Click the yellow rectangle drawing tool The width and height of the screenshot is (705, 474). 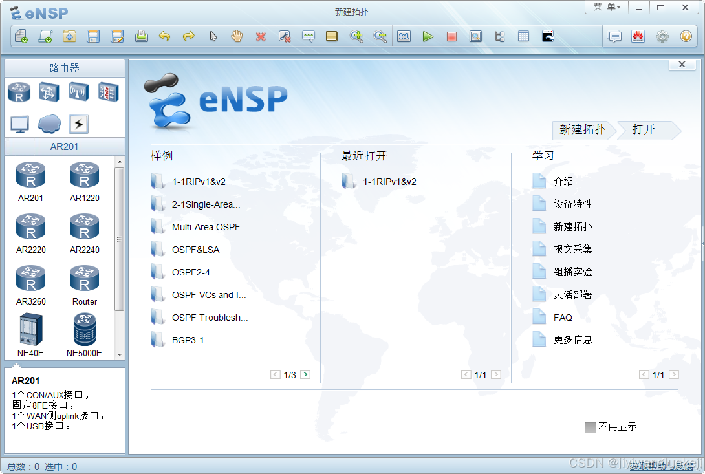coord(332,36)
